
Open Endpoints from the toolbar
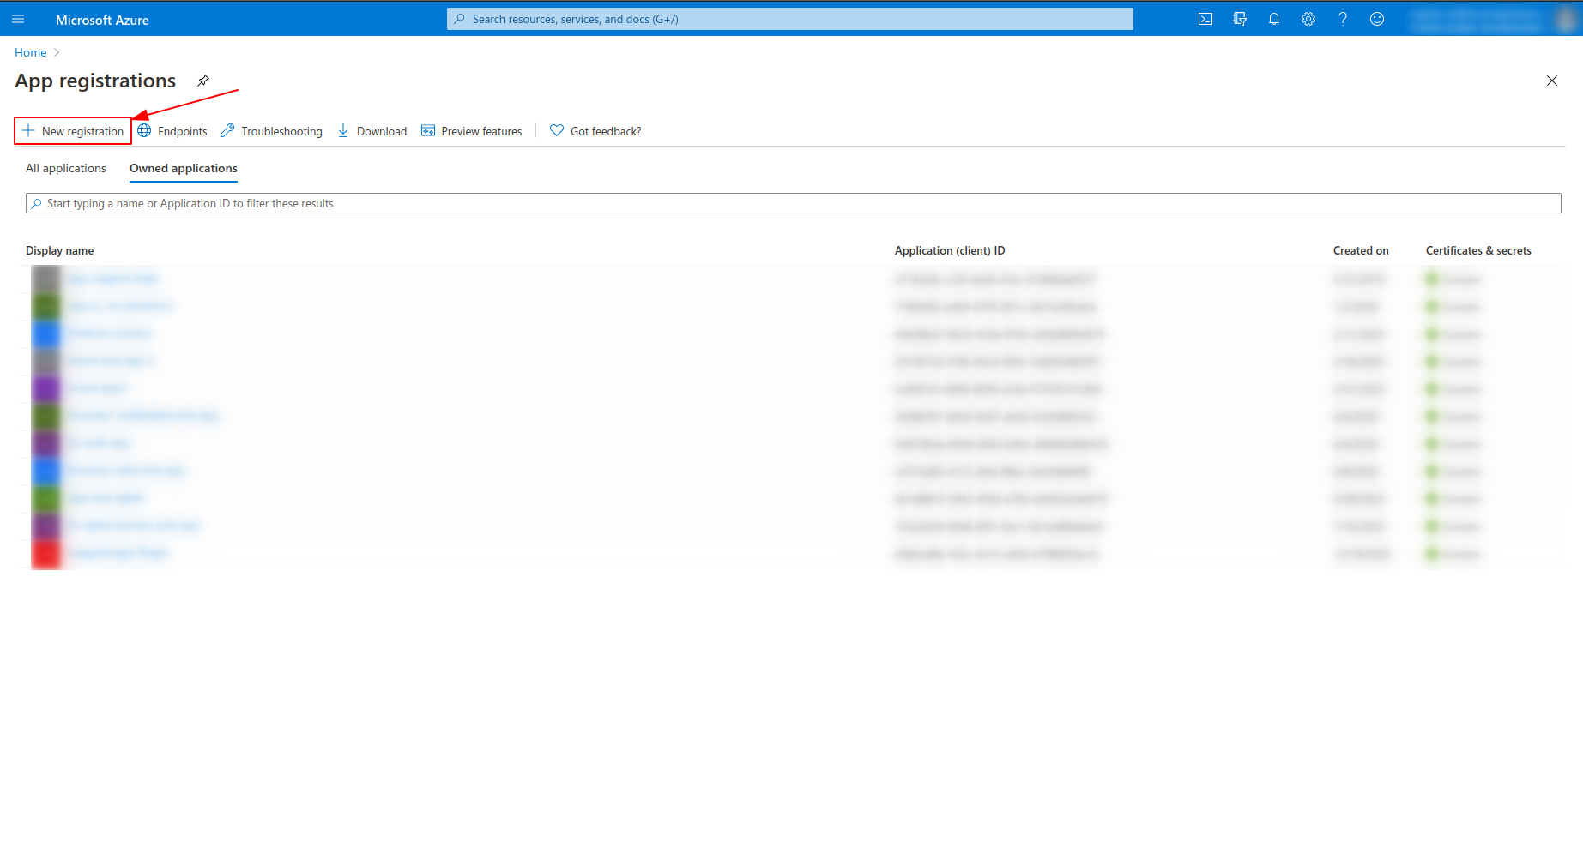[x=172, y=131]
